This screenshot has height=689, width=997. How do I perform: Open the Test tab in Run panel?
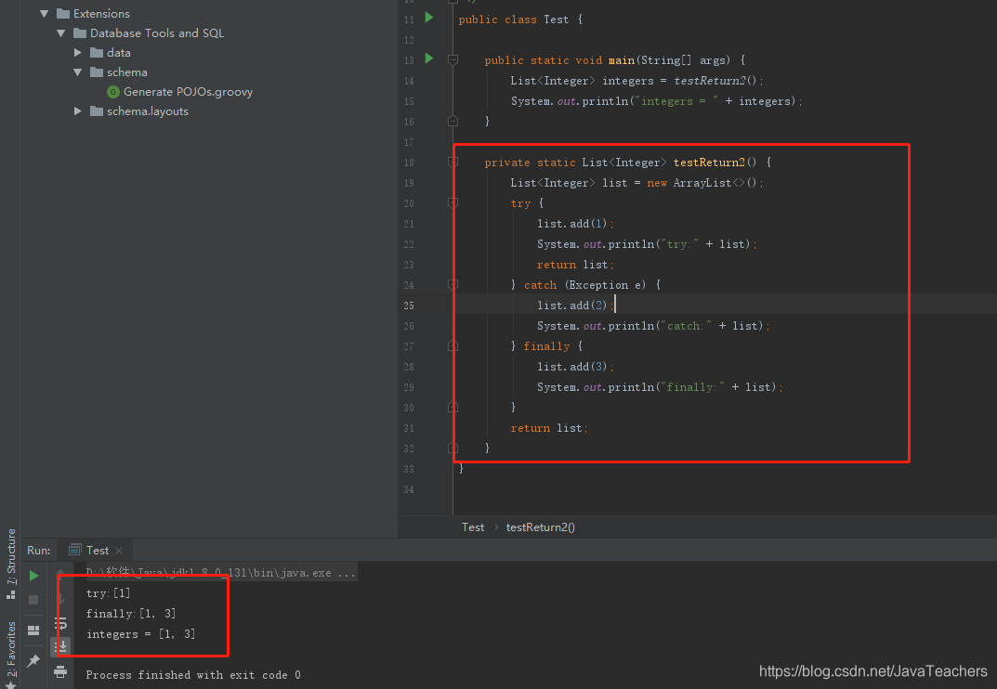point(98,551)
